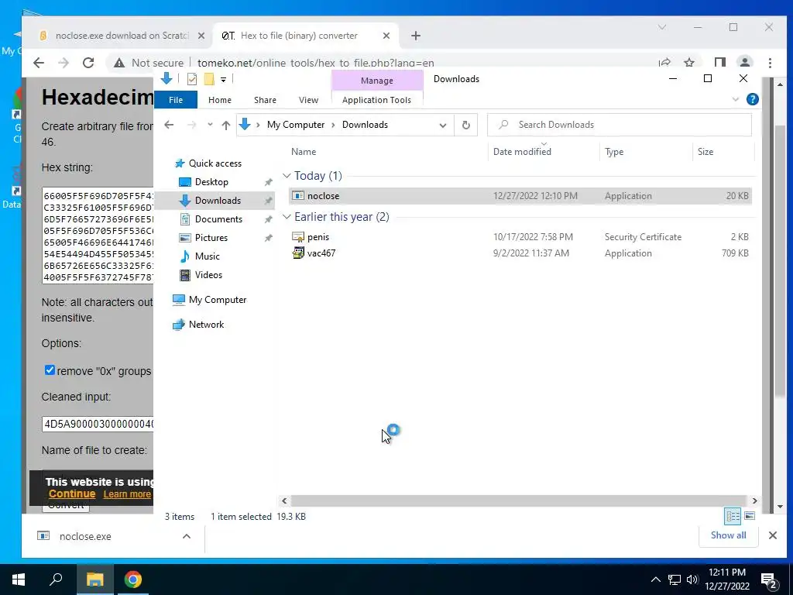Sort by the Size column header
This screenshot has height=595, width=793.
(x=705, y=152)
